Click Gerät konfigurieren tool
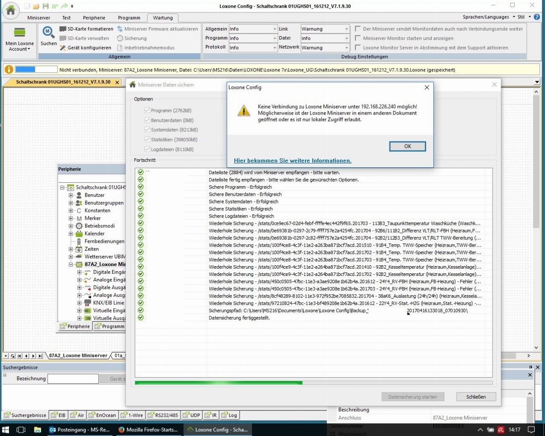 pos(86,48)
